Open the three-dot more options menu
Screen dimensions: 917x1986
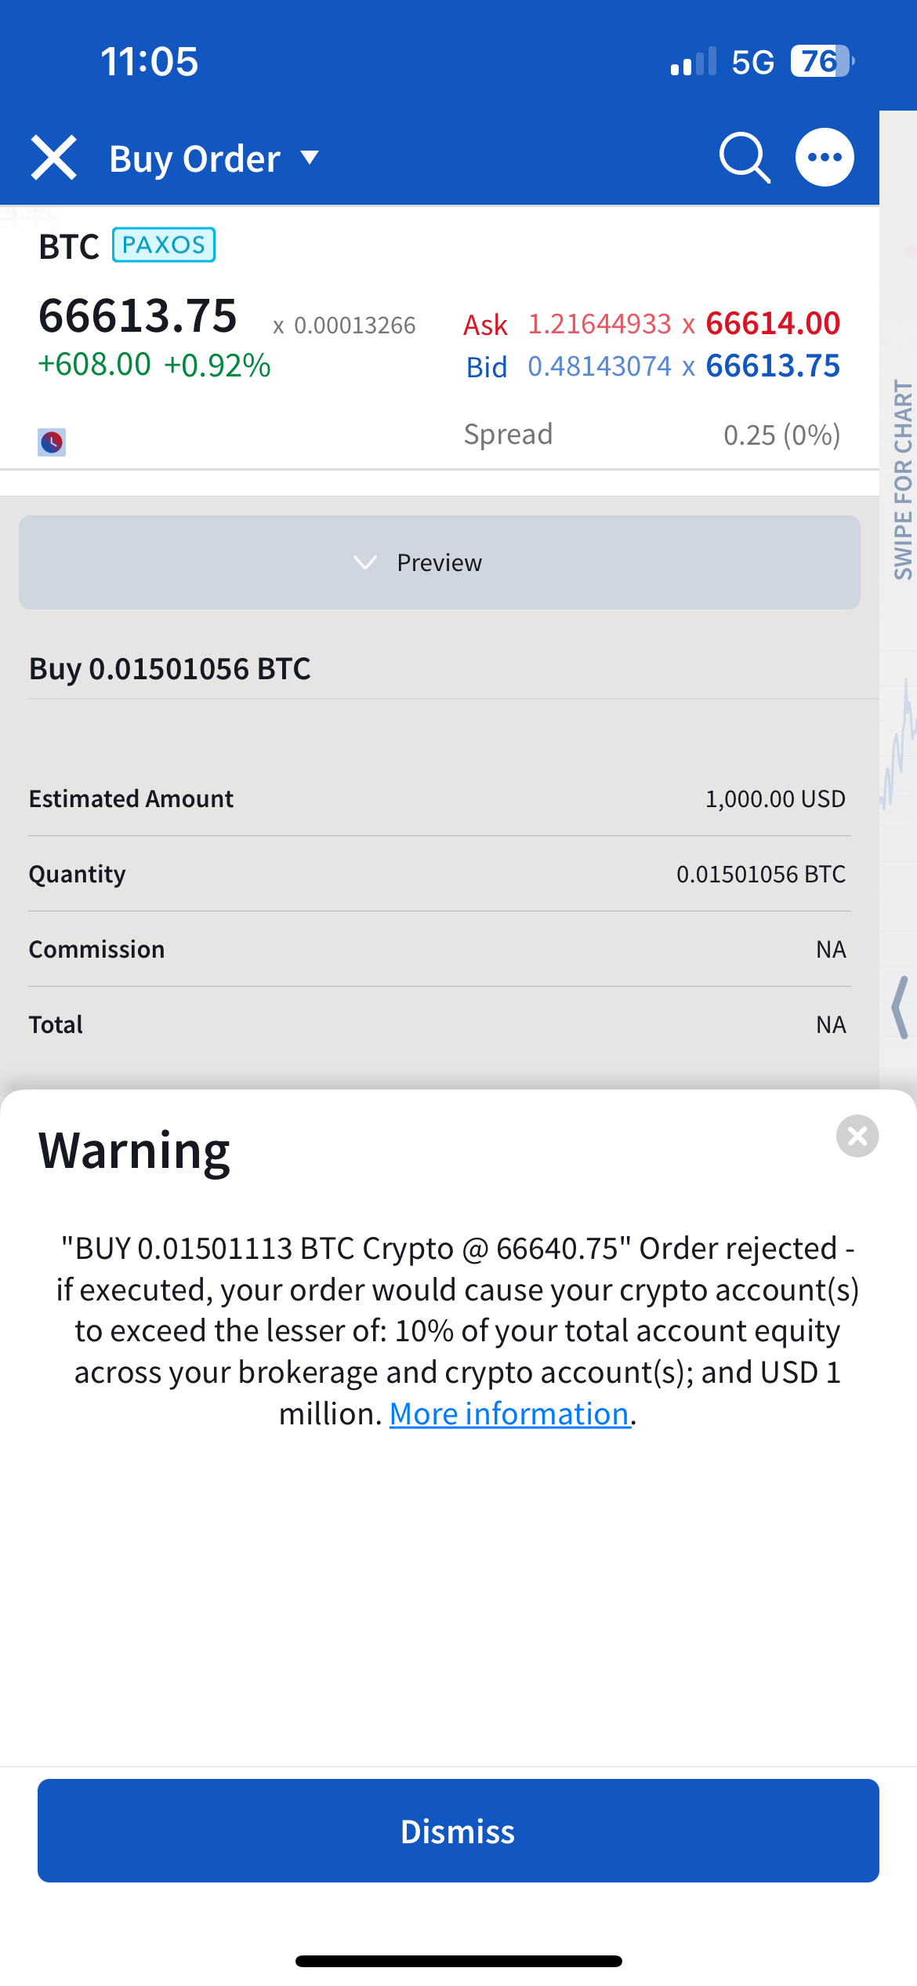click(825, 158)
